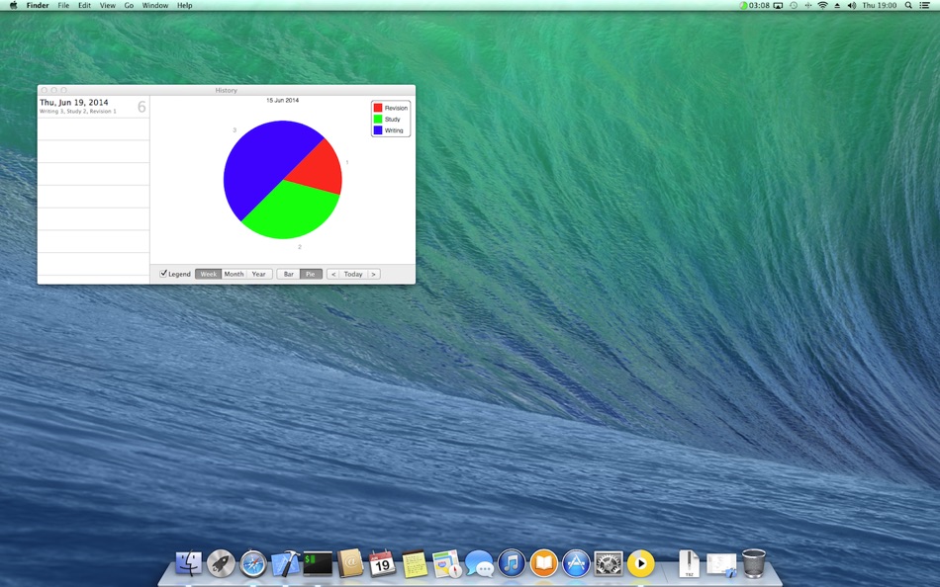
Task: Open Finder from the Dock
Action: click(x=189, y=563)
